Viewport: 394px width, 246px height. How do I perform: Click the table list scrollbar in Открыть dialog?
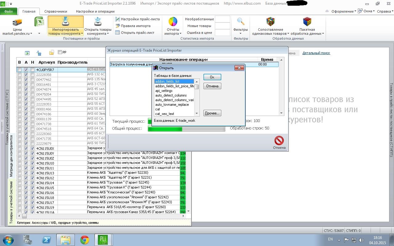(196, 97)
